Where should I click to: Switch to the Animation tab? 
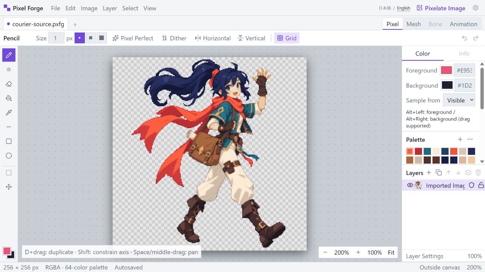coord(463,24)
